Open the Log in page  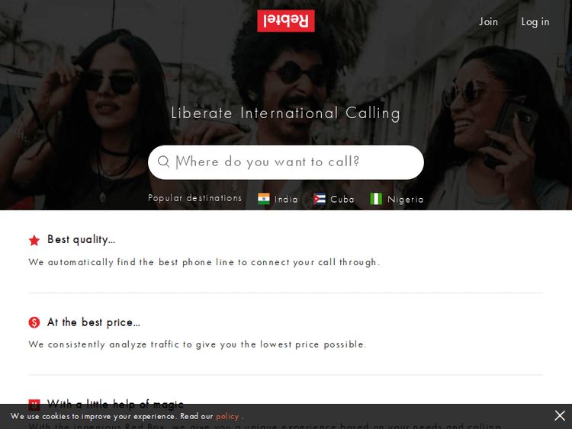click(535, 22)
